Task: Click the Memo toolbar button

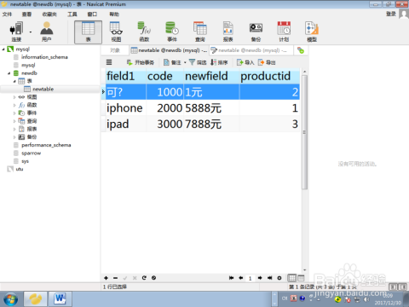Action: [x=172, y=62]
